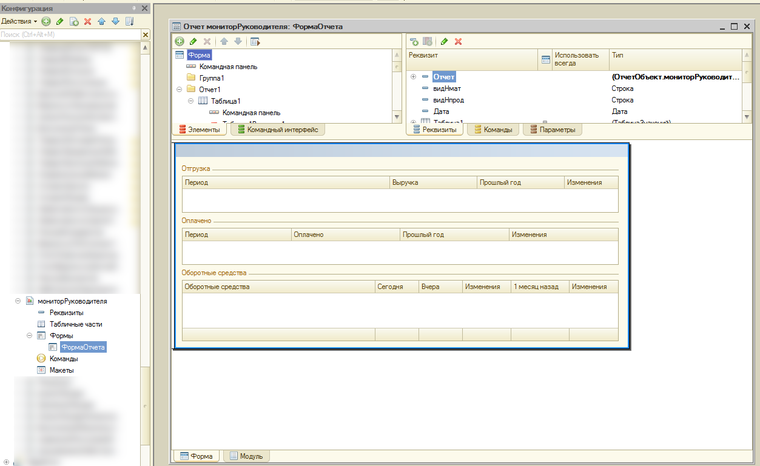
Task: Click the pencil edit icon in attributes toolbar
Action: [x=445, y=42]
